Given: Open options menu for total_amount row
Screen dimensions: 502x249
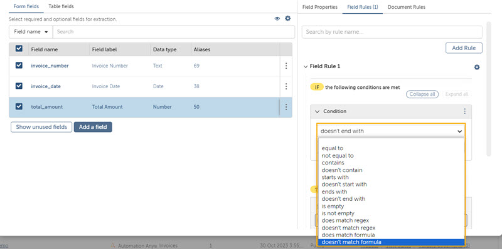Looking at the screenshot, I should pos(286,107).
